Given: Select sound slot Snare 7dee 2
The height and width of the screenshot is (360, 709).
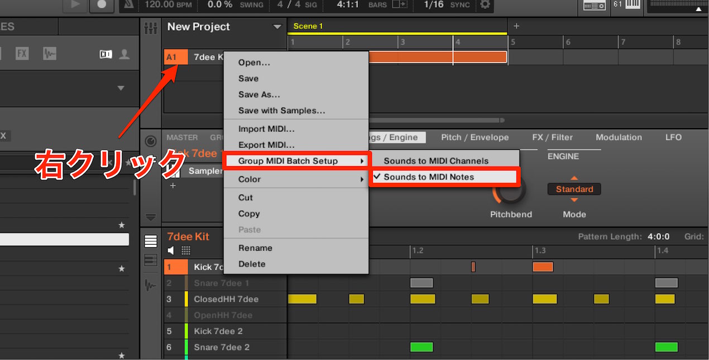Looking at the screenshot, I should click(x=225, y=347).
